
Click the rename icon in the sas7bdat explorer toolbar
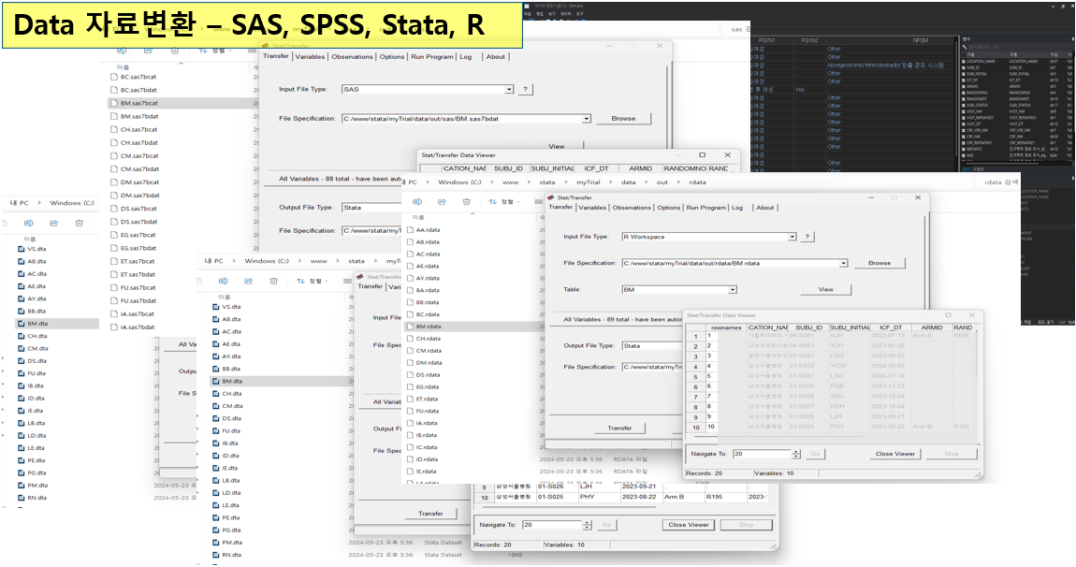[122, 51]
